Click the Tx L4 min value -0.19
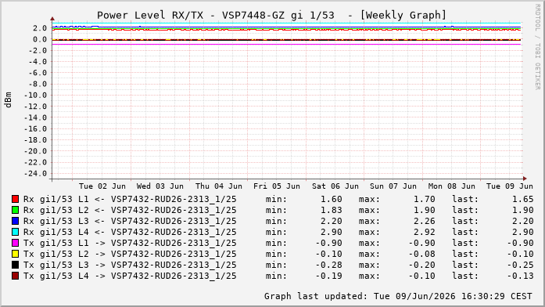The image size is (545, 307). click(x=328, y=276)
